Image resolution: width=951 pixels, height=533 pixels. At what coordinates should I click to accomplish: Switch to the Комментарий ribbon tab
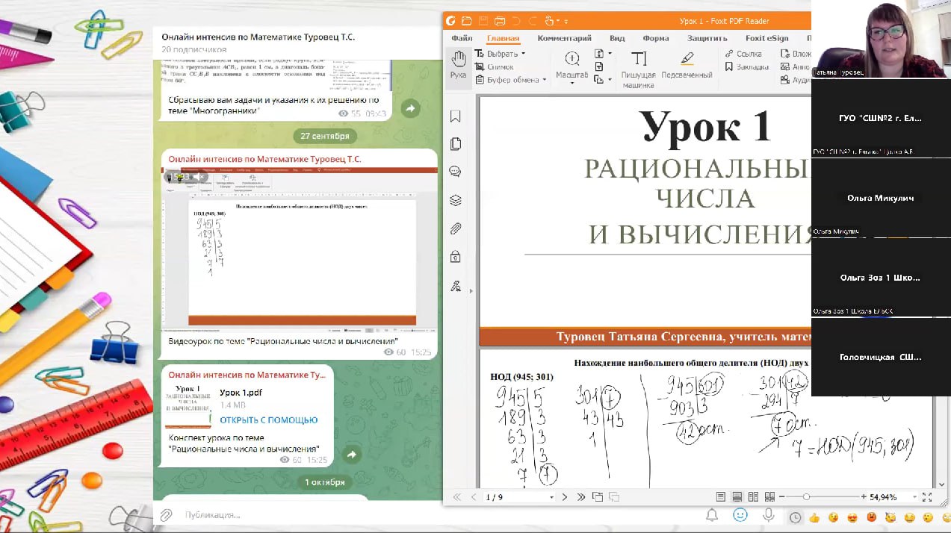[x=564, y=39]
